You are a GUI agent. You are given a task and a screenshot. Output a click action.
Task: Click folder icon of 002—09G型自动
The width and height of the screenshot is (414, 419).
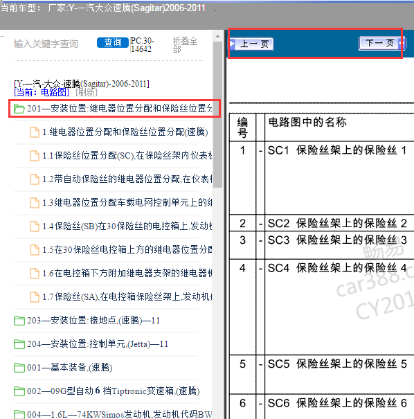(19, 391)
